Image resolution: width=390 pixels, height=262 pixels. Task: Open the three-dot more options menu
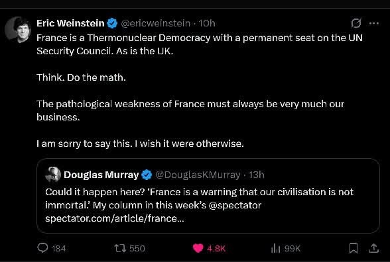[x=374, y=23]
